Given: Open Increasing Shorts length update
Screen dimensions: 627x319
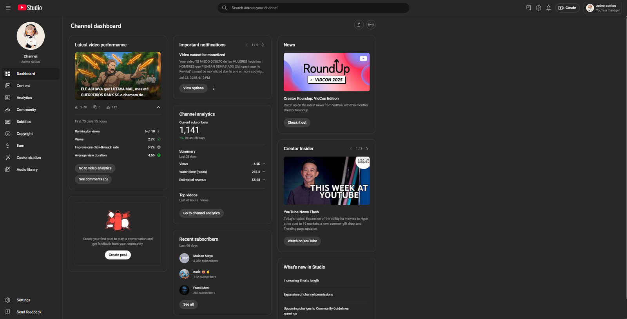Looking at the screenshot, I should (x=301, y=281).
